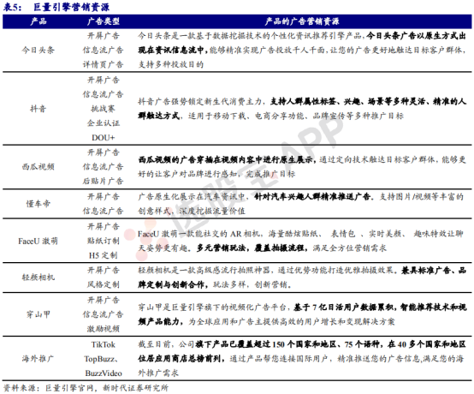Select 企业认证 ad type under 抖音
Image resolution: width=474 pixels, height=394 pixels.
pyautogui.click(x=104, y=123)
